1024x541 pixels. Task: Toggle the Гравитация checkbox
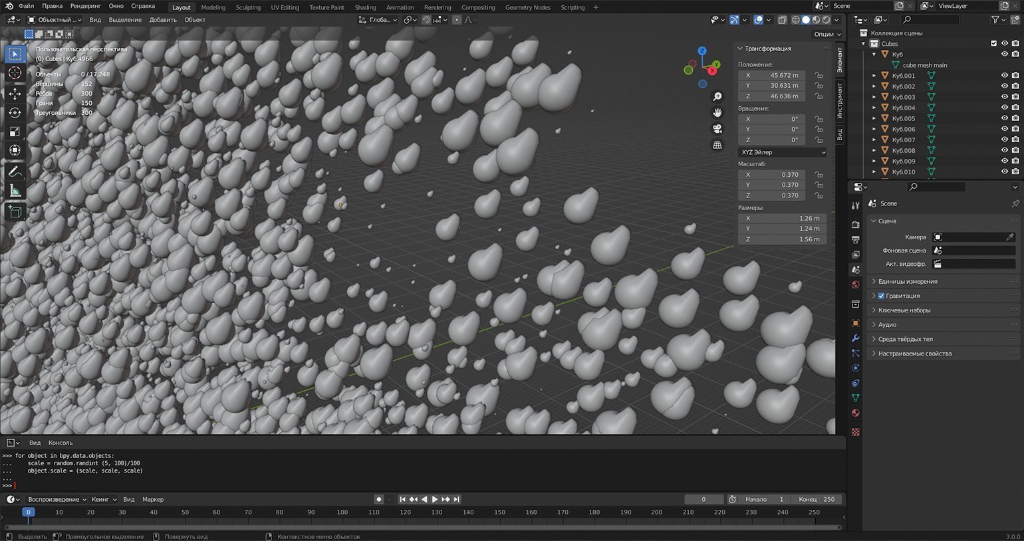point(881,296)
